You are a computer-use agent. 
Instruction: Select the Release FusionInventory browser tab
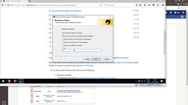pos(14,1)
